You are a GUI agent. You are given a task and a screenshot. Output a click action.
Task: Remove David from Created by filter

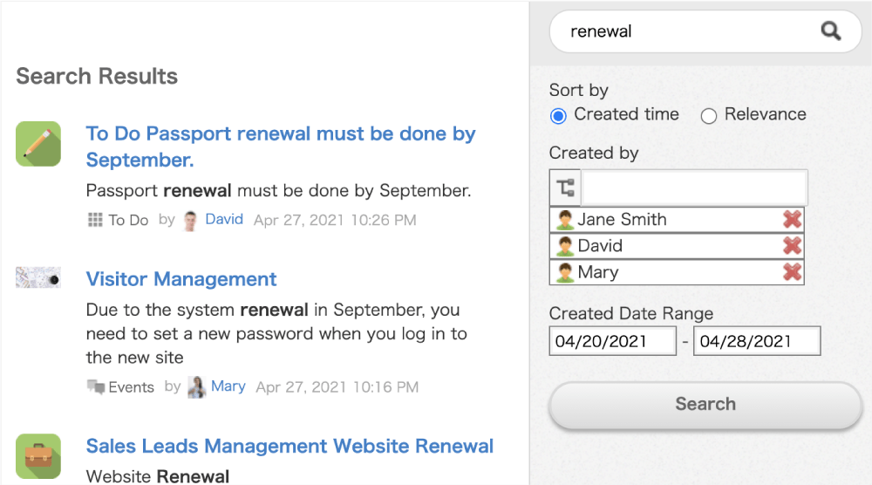(792, 246)
